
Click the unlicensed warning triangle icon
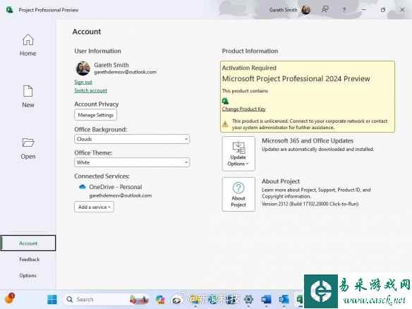pyautogui.click(x=225, y=124)
